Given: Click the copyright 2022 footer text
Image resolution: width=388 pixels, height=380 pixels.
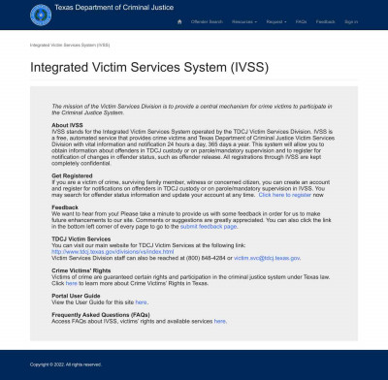Looking at the screenshot, I should [66, 364].
